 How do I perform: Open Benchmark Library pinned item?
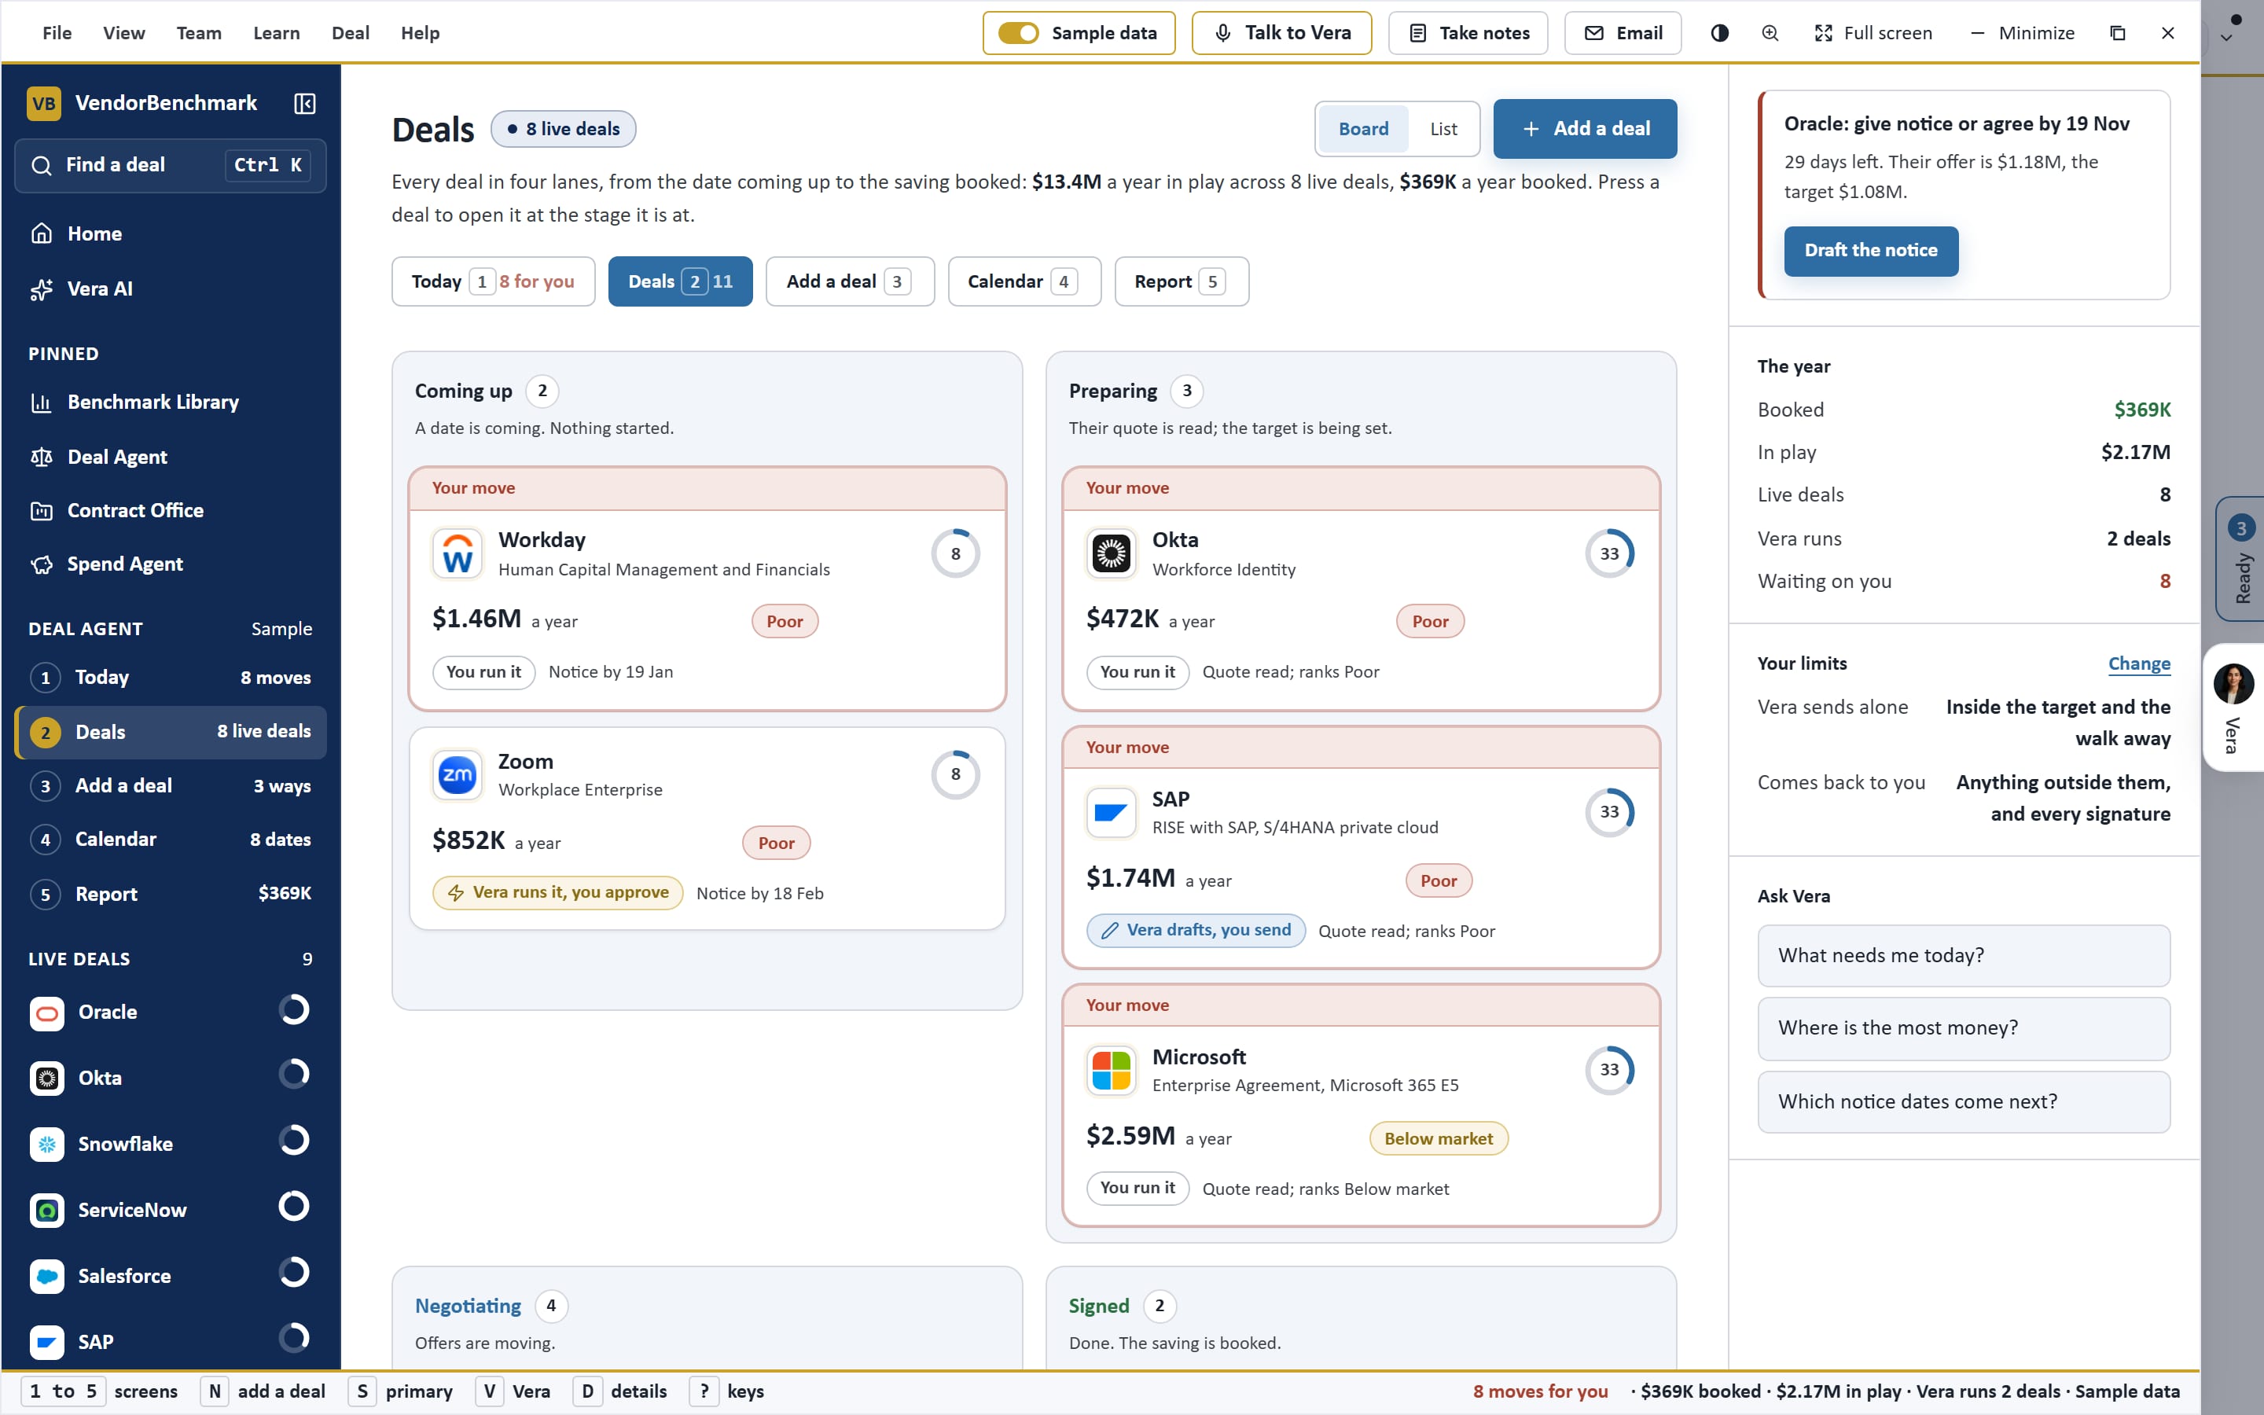coord(171,402)
